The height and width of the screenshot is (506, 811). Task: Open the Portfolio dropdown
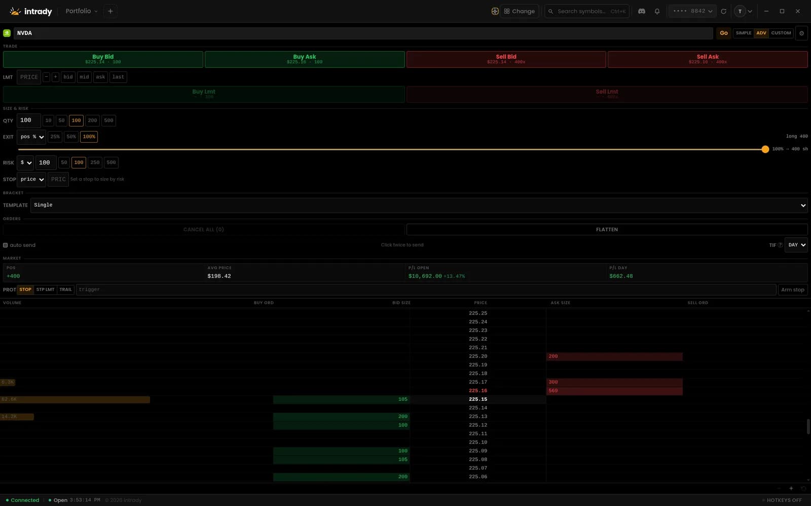point(82,11)
